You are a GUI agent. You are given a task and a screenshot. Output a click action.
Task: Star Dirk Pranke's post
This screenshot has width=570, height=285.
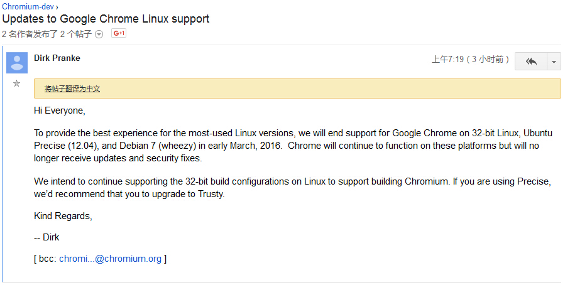click(x=16, y=84)
